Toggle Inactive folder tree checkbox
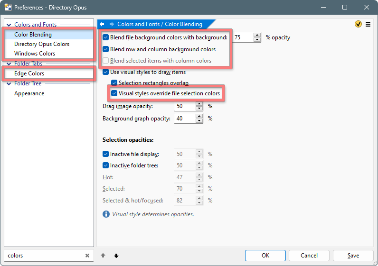 tap(105, 165)
